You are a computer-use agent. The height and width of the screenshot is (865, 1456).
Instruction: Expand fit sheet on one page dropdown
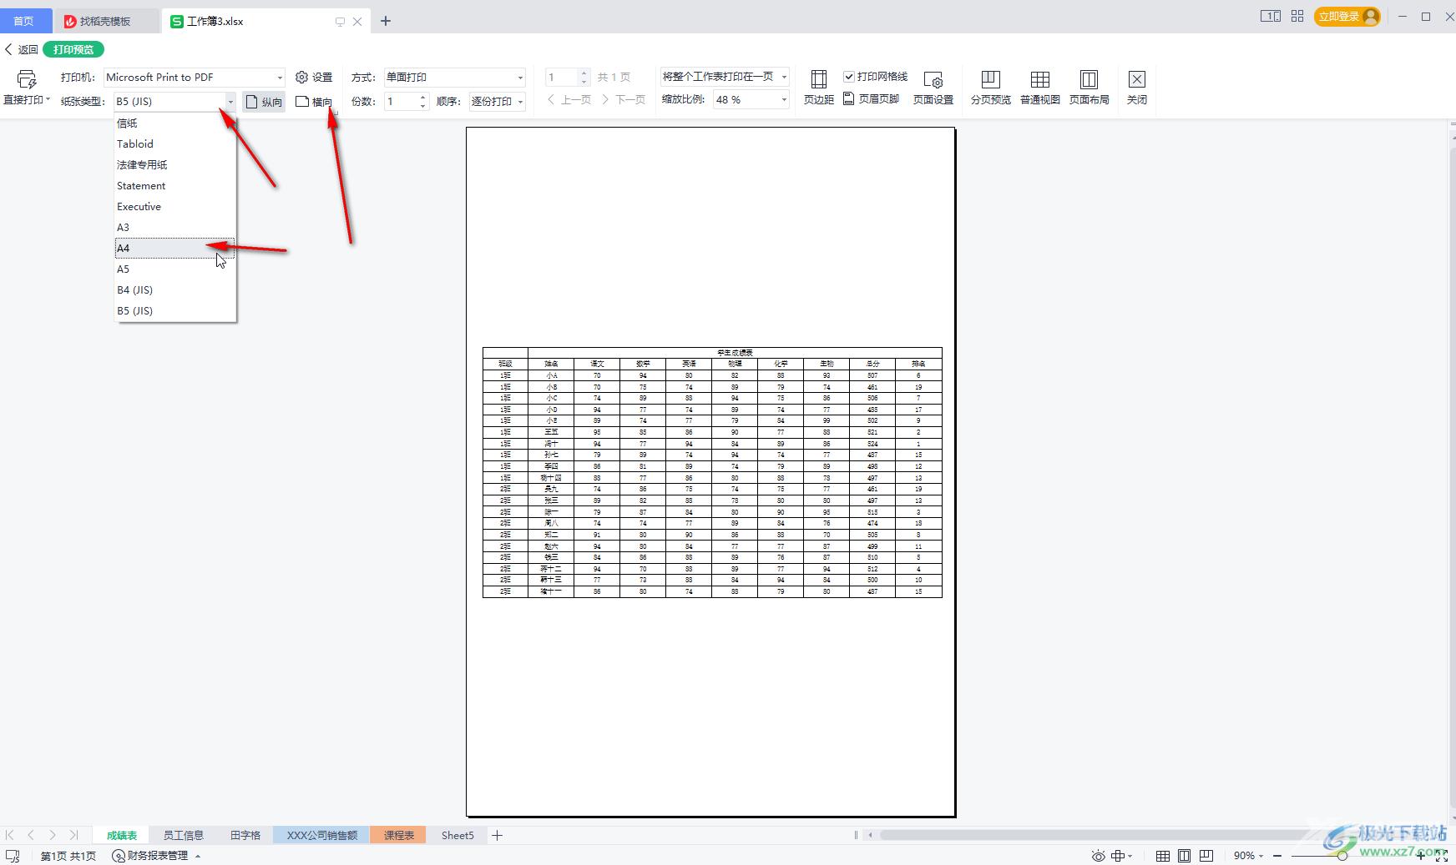(784, 77)
